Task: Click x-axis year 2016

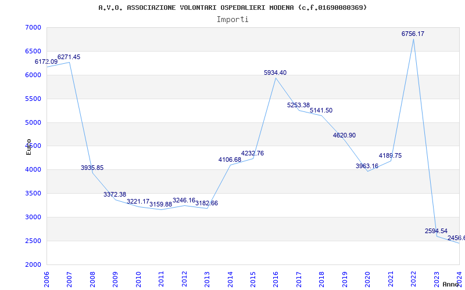Action: click(x=276, y=280)
